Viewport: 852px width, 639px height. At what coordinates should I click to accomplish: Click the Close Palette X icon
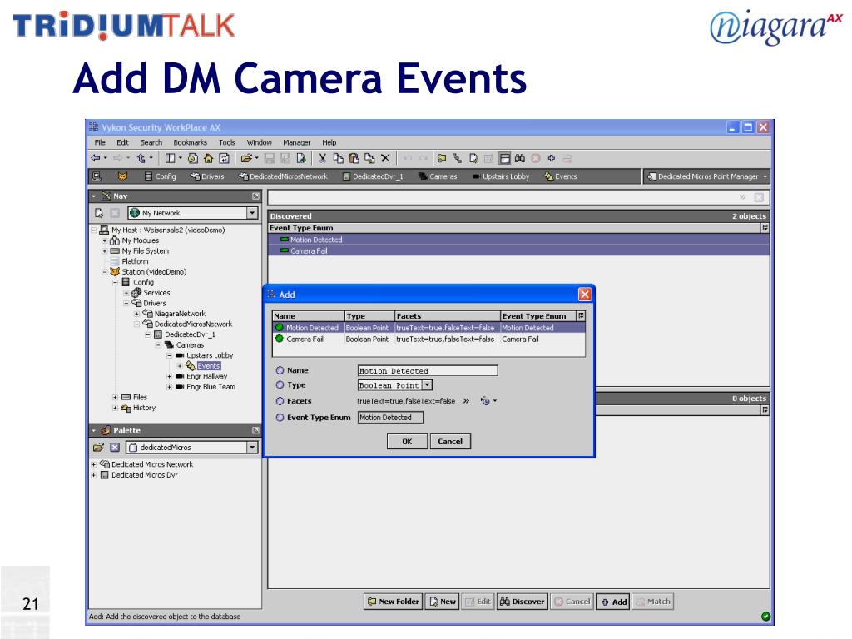(x=115, y=447)
